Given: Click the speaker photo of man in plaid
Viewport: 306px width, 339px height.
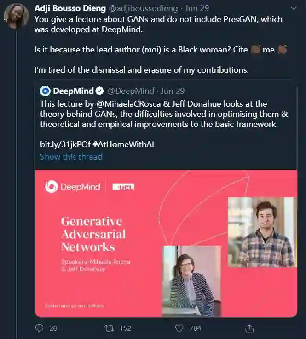Looking at the screenshot, I should pyautogui.click(x=261, y=227).
